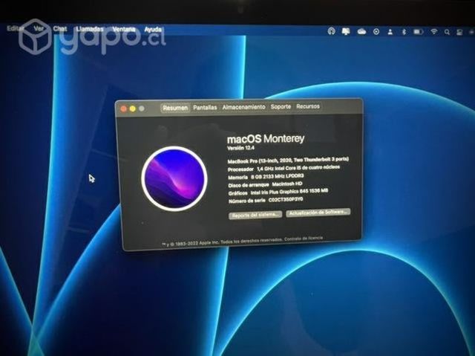Image resolution: width=475 pixels, height=356 pixels.
Task: Open Spotlight search magnifier icon
Action: click(x=447, y=32)
